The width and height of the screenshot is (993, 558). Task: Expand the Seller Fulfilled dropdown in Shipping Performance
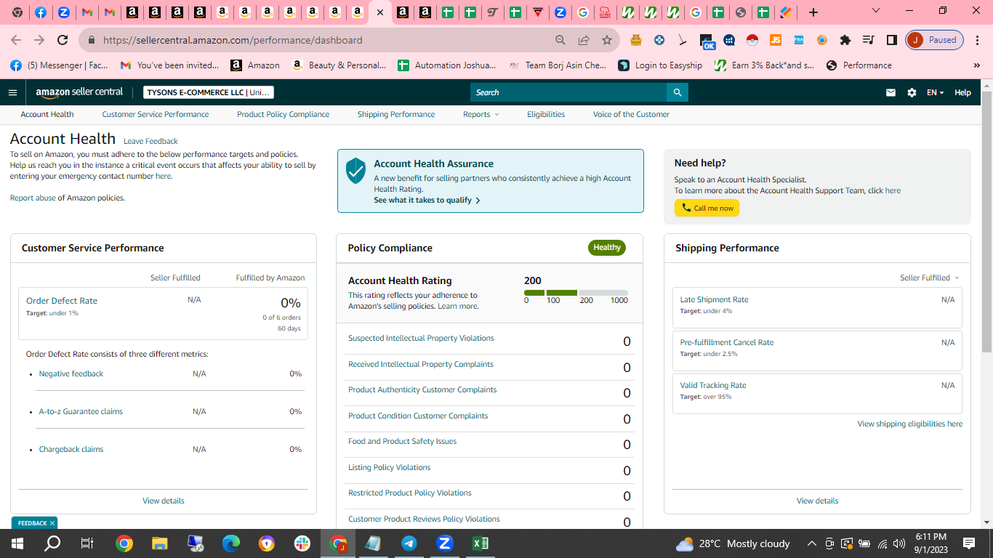(x=930, y=278)
